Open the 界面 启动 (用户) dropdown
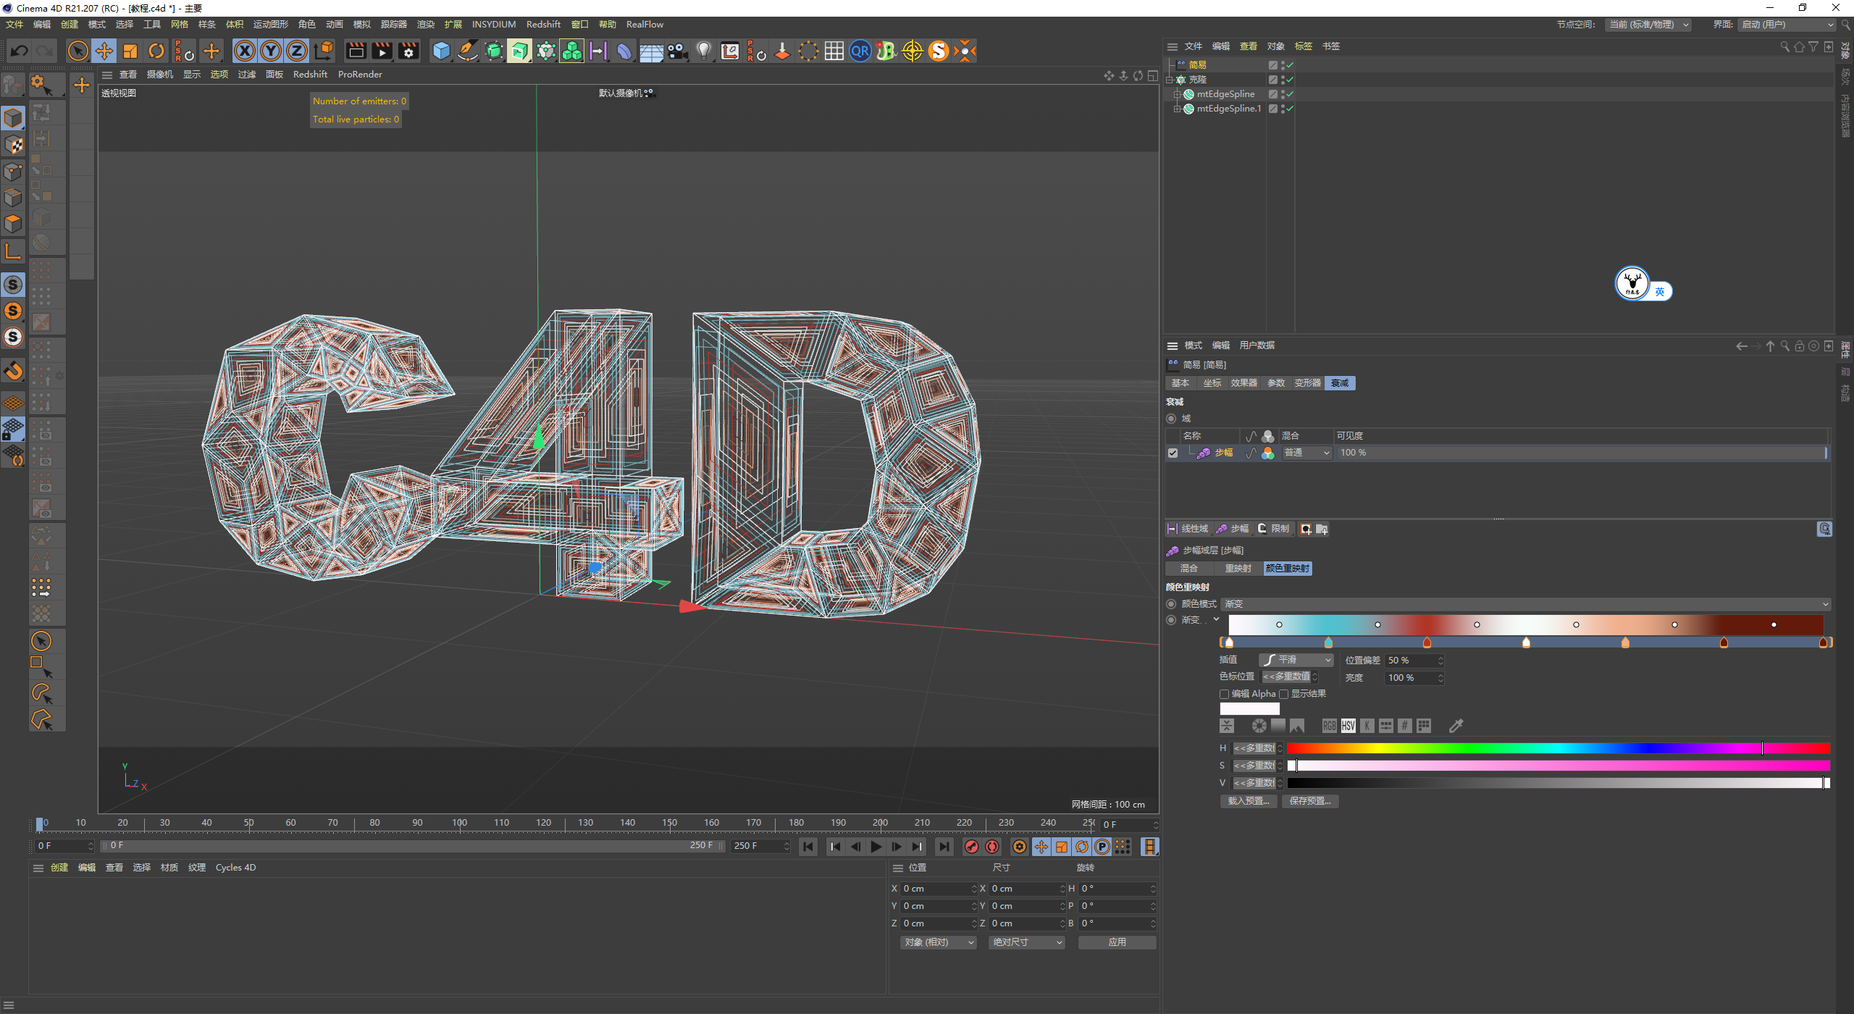 (x=1786, y=25)
